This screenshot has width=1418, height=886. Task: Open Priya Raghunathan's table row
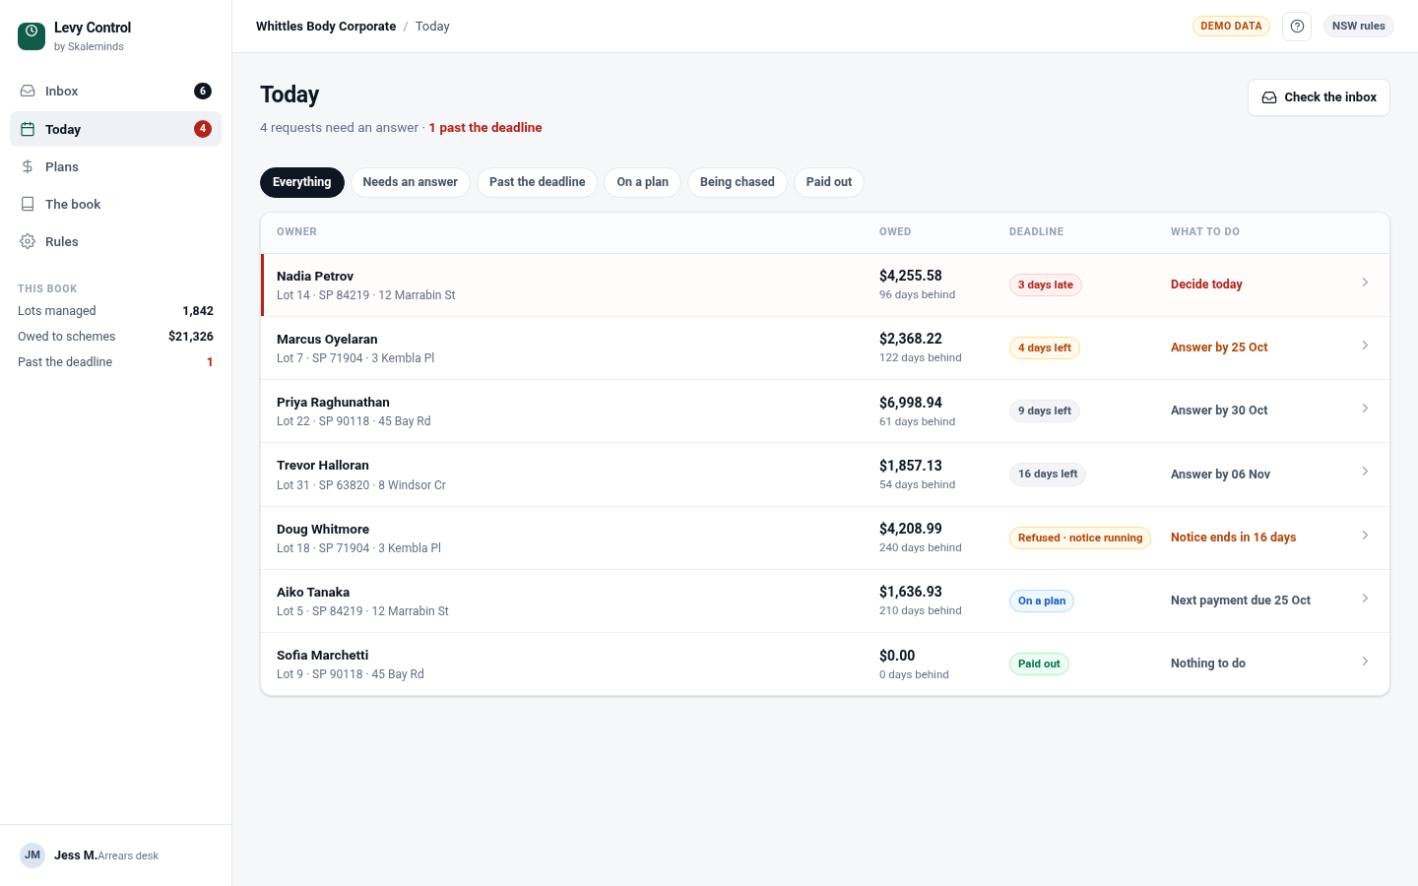point(825,411)
